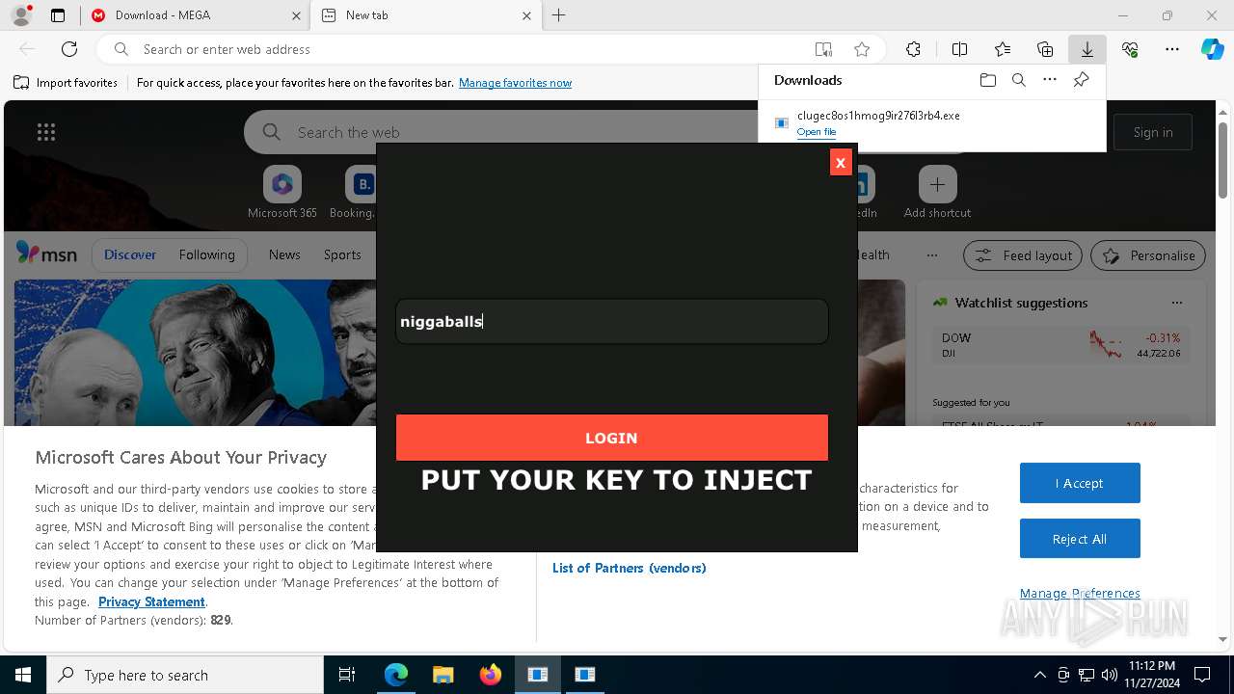The height and width of the screenshot is (694, 1234).
Task: Open the notification center icon
Action: pyautogui.click(x=1202, y=675)
